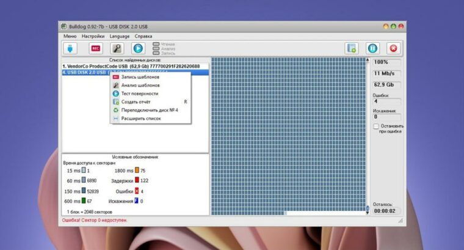This screenshot has height=250, width=464.
Task: Choose Запись шаблонов from the context menu
Action: (140, 78)
